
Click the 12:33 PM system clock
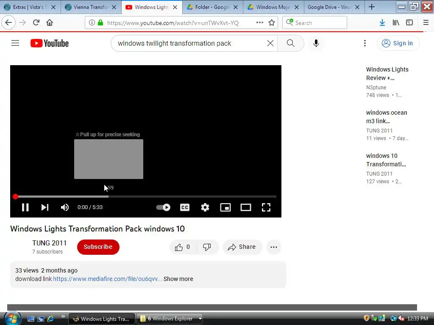[x=417, y=318]
